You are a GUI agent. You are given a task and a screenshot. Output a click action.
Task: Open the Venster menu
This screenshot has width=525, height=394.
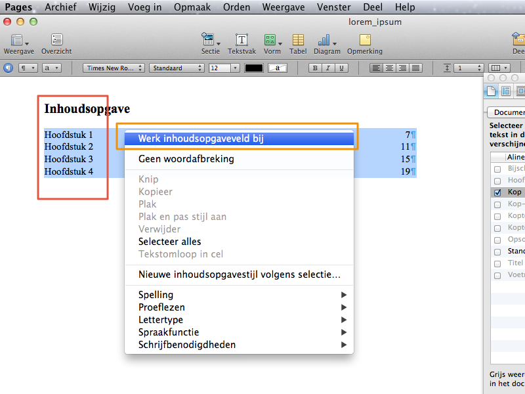pyautogui.click(x=334, y=7)
